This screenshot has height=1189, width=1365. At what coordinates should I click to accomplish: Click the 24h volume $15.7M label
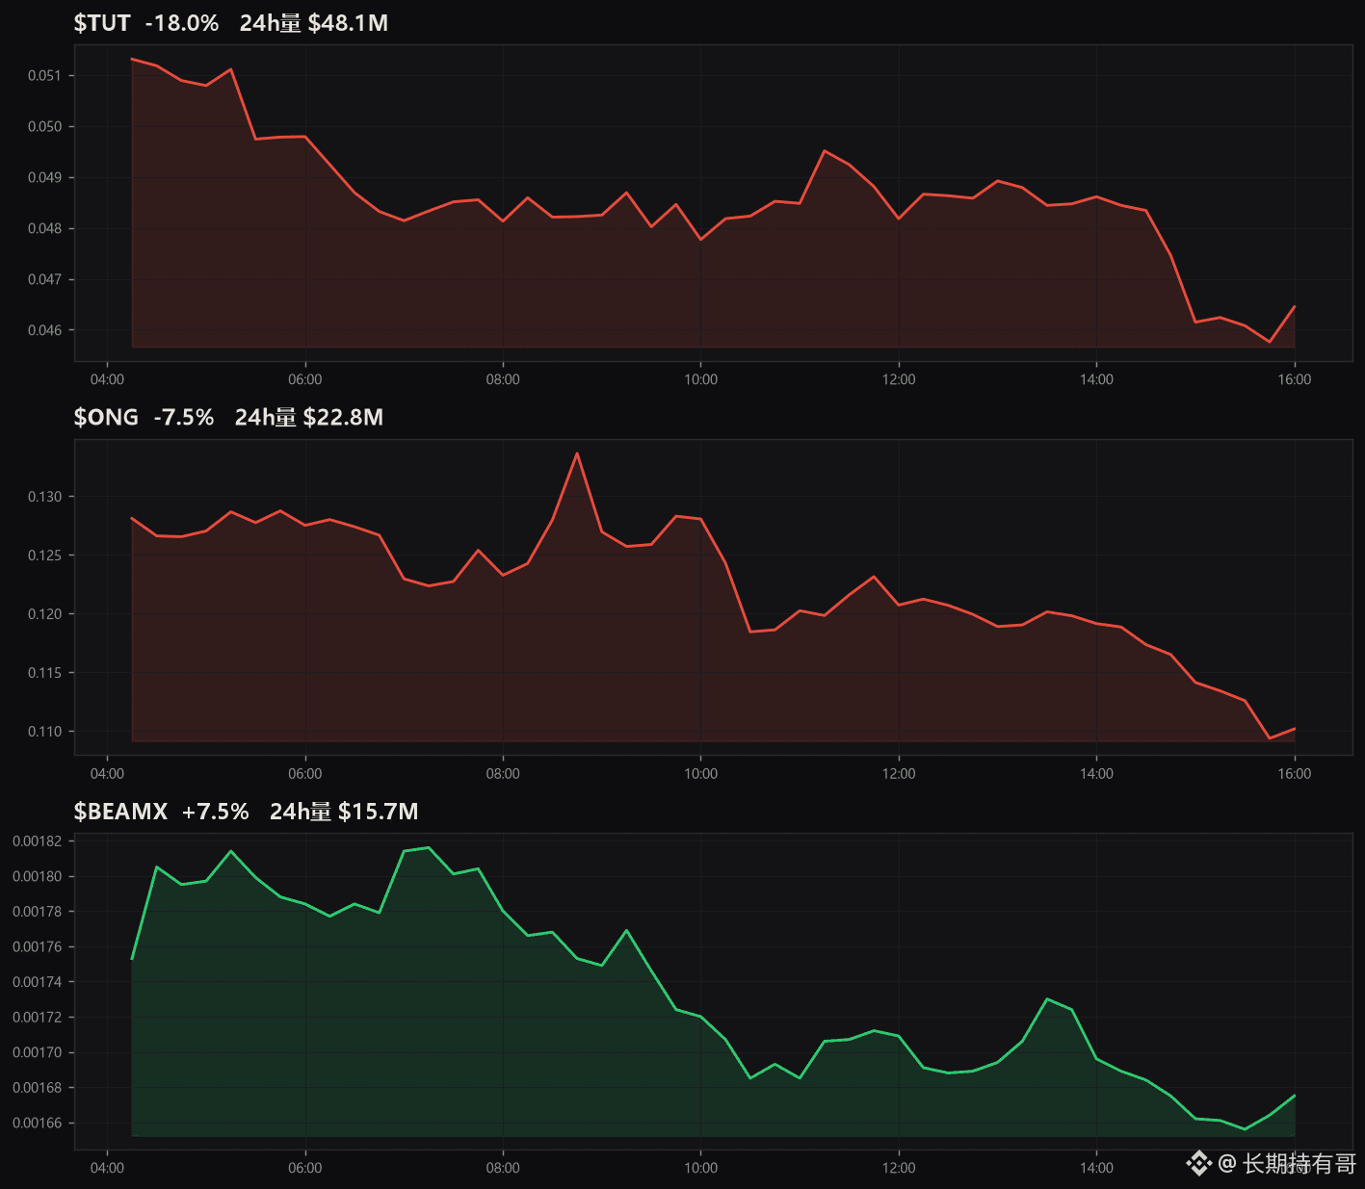[344, 812]
